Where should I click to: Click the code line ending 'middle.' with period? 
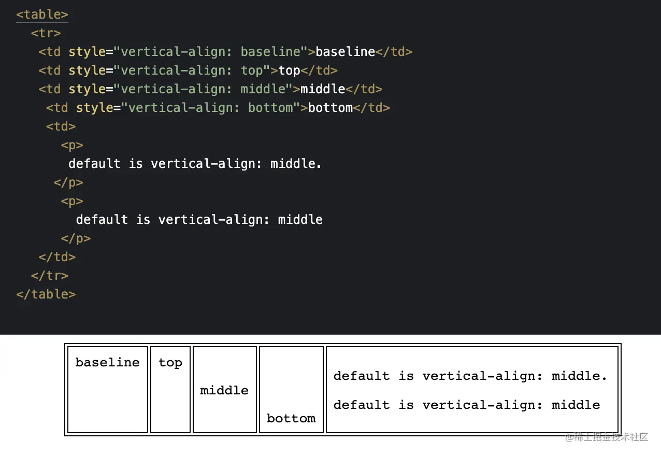[x=195, y=164]
